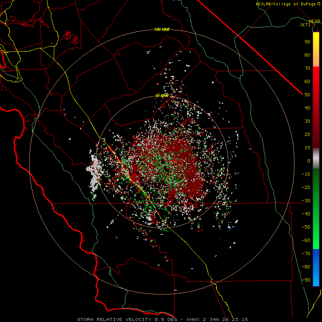Viewport: 322px width, 322px height.
Task: Select the 0 value on velocity scale
Action: pyautogui.click(x=309, y=161)
